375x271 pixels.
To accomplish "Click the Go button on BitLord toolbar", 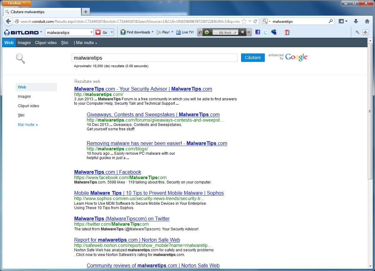I will (x=102, y=32).
